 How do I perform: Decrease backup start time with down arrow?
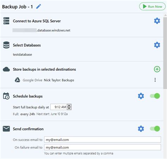pyautogui.click(x=69, y=108)
